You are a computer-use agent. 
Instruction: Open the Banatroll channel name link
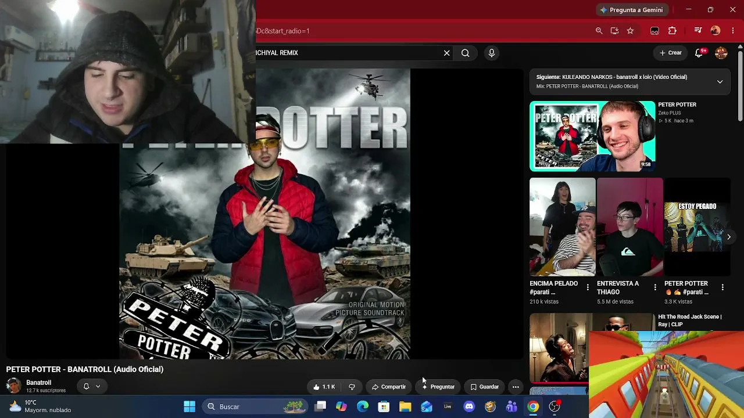pyautogui.click(x=38, y=383)
